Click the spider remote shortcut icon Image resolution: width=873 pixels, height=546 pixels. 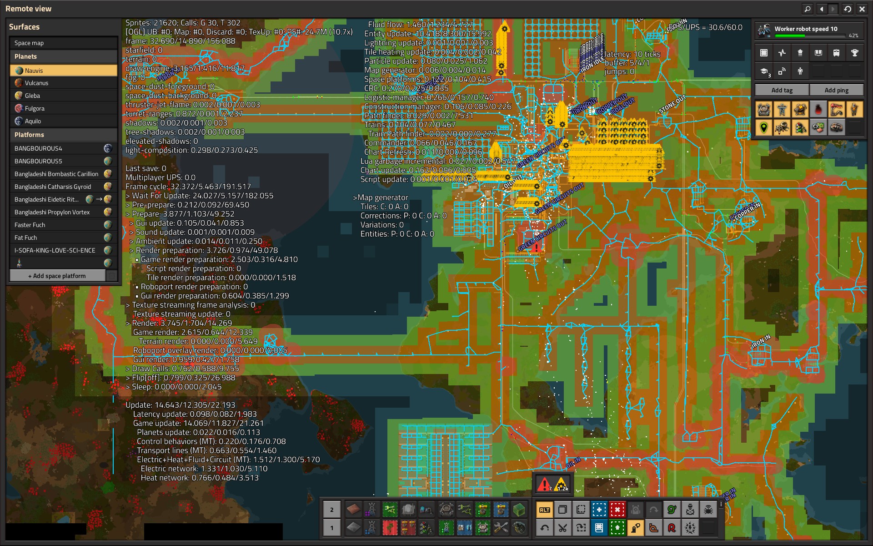[x=708, y=510]
